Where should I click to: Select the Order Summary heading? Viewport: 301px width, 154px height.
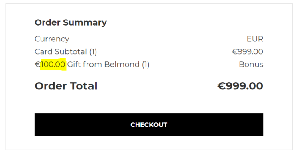[71, 23]
